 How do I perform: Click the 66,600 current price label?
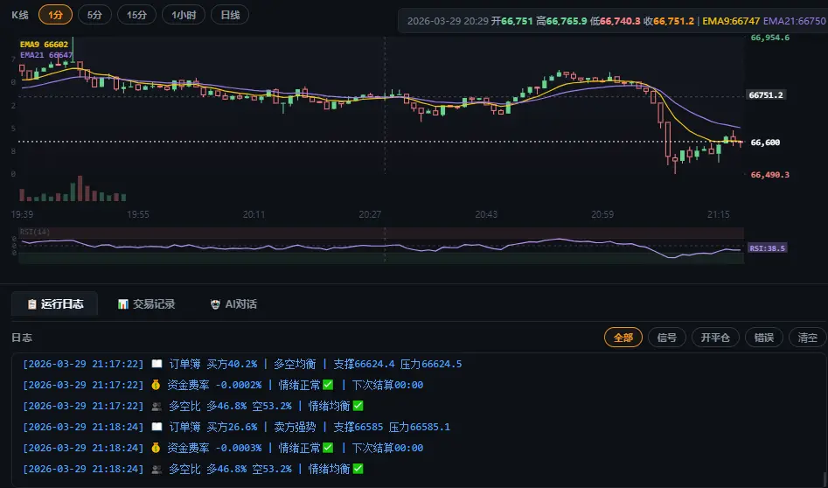pyautogui.click(x=765, y=142)
